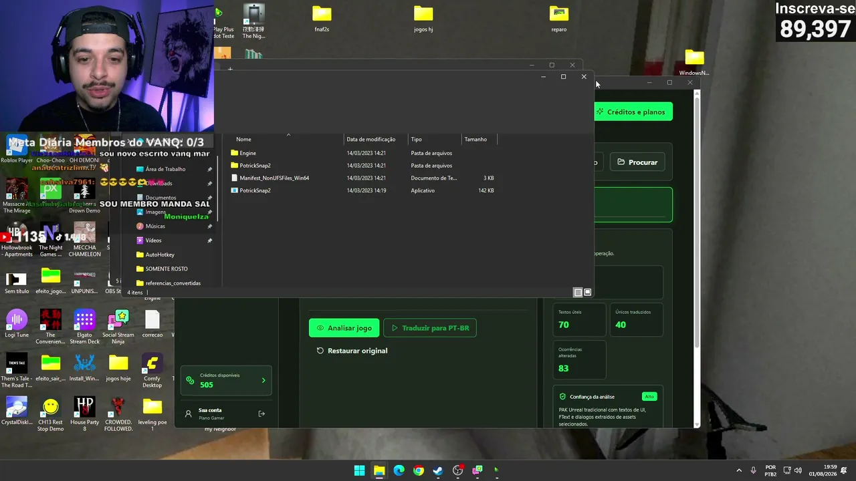
Task: Open Social Stream Ninja taskbar icon
Action: coord(477,470)
